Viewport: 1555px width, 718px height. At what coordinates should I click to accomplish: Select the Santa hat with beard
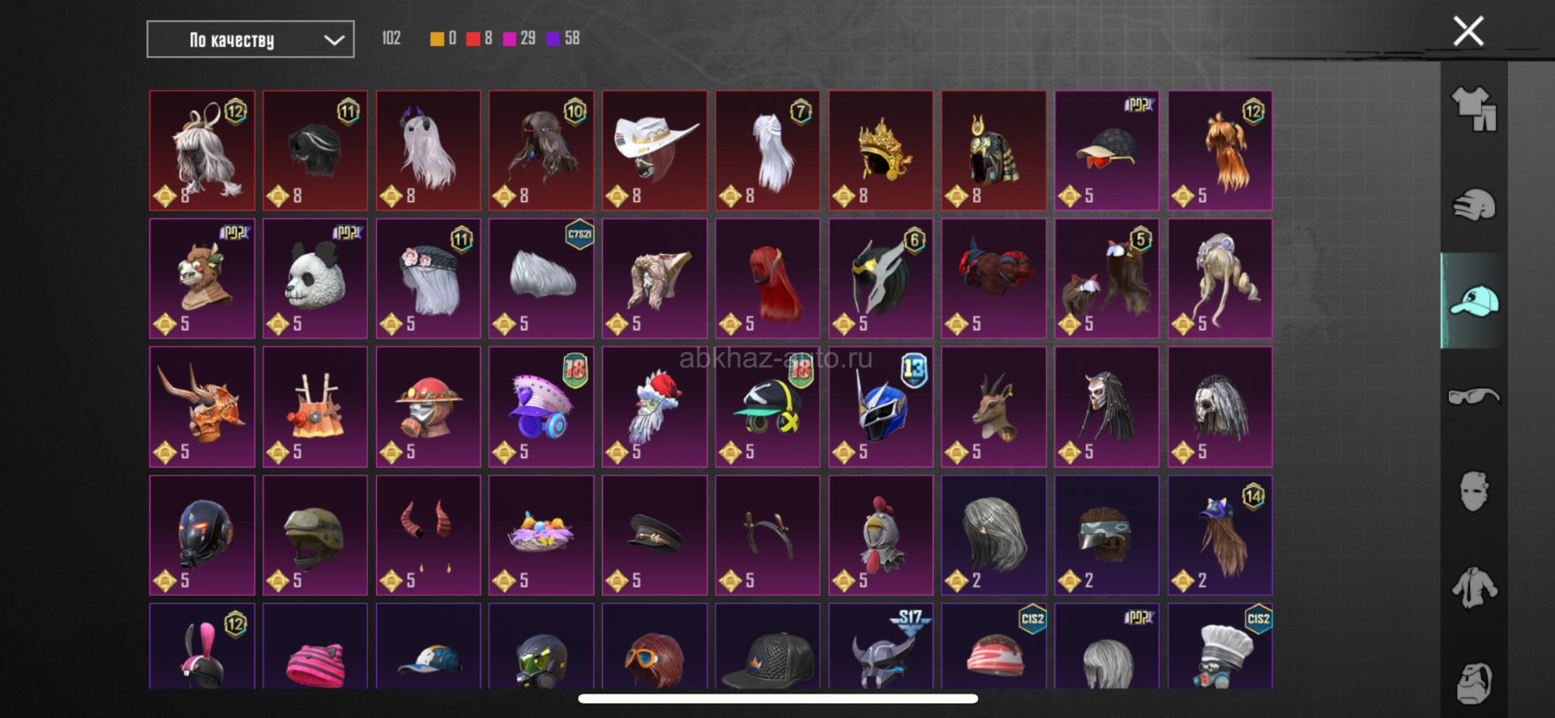[x=655, y=407]
